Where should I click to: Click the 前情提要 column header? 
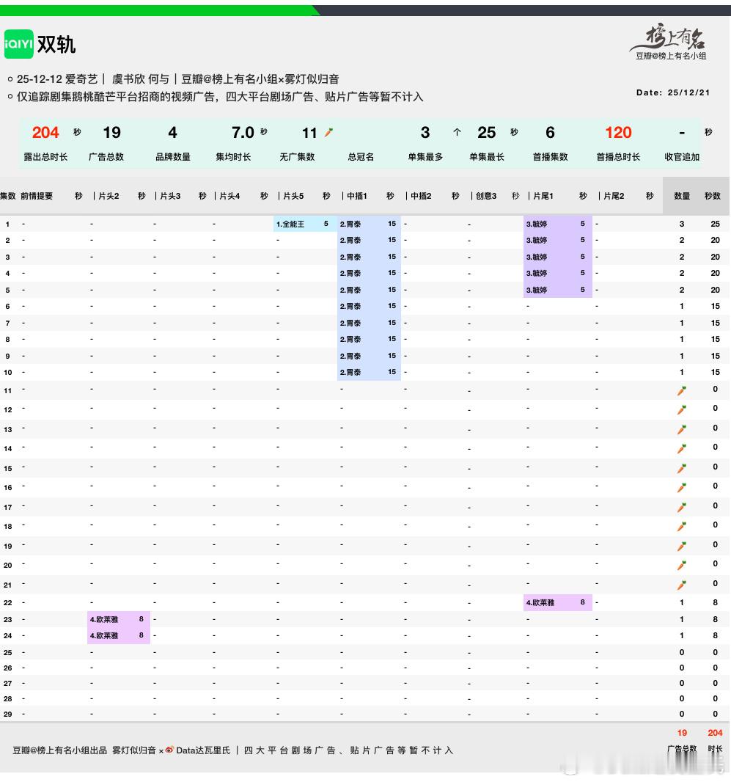[x=37, y=196]
